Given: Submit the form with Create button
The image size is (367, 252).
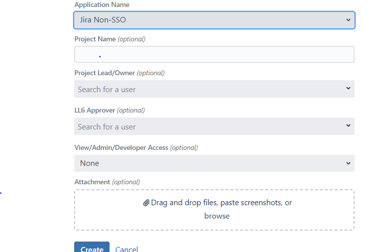Looking at the screenshot, I should pyautogui.click(x=92, y=247).
